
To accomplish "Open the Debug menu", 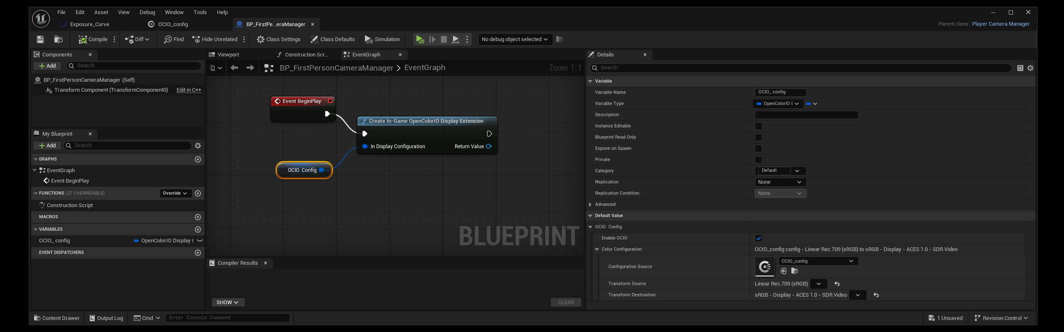I will (147, 12).
